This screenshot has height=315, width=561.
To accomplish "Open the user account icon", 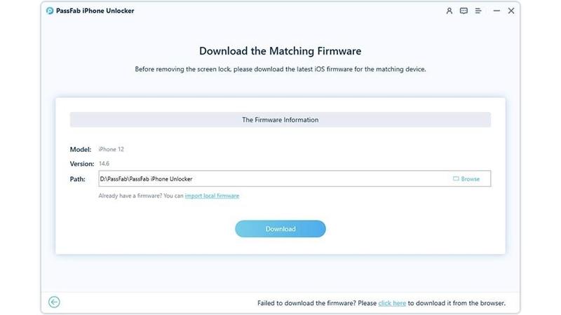I will [x=449, y=11].
